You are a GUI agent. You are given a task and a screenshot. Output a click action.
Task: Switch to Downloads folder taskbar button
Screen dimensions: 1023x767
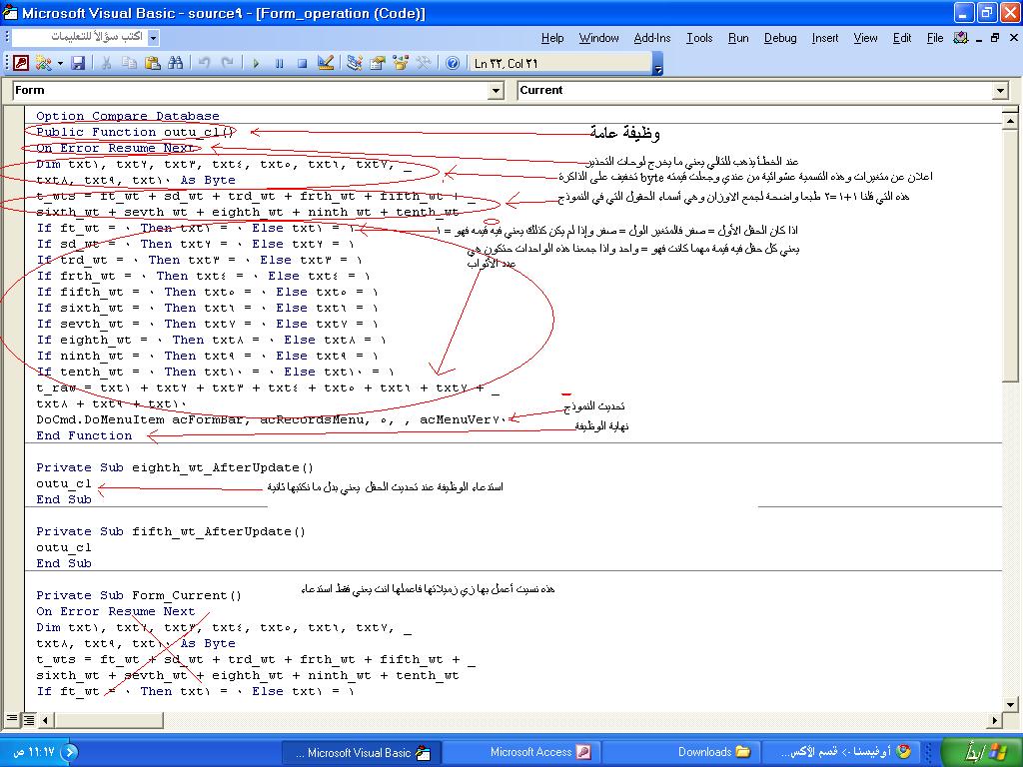click(679, 752)
